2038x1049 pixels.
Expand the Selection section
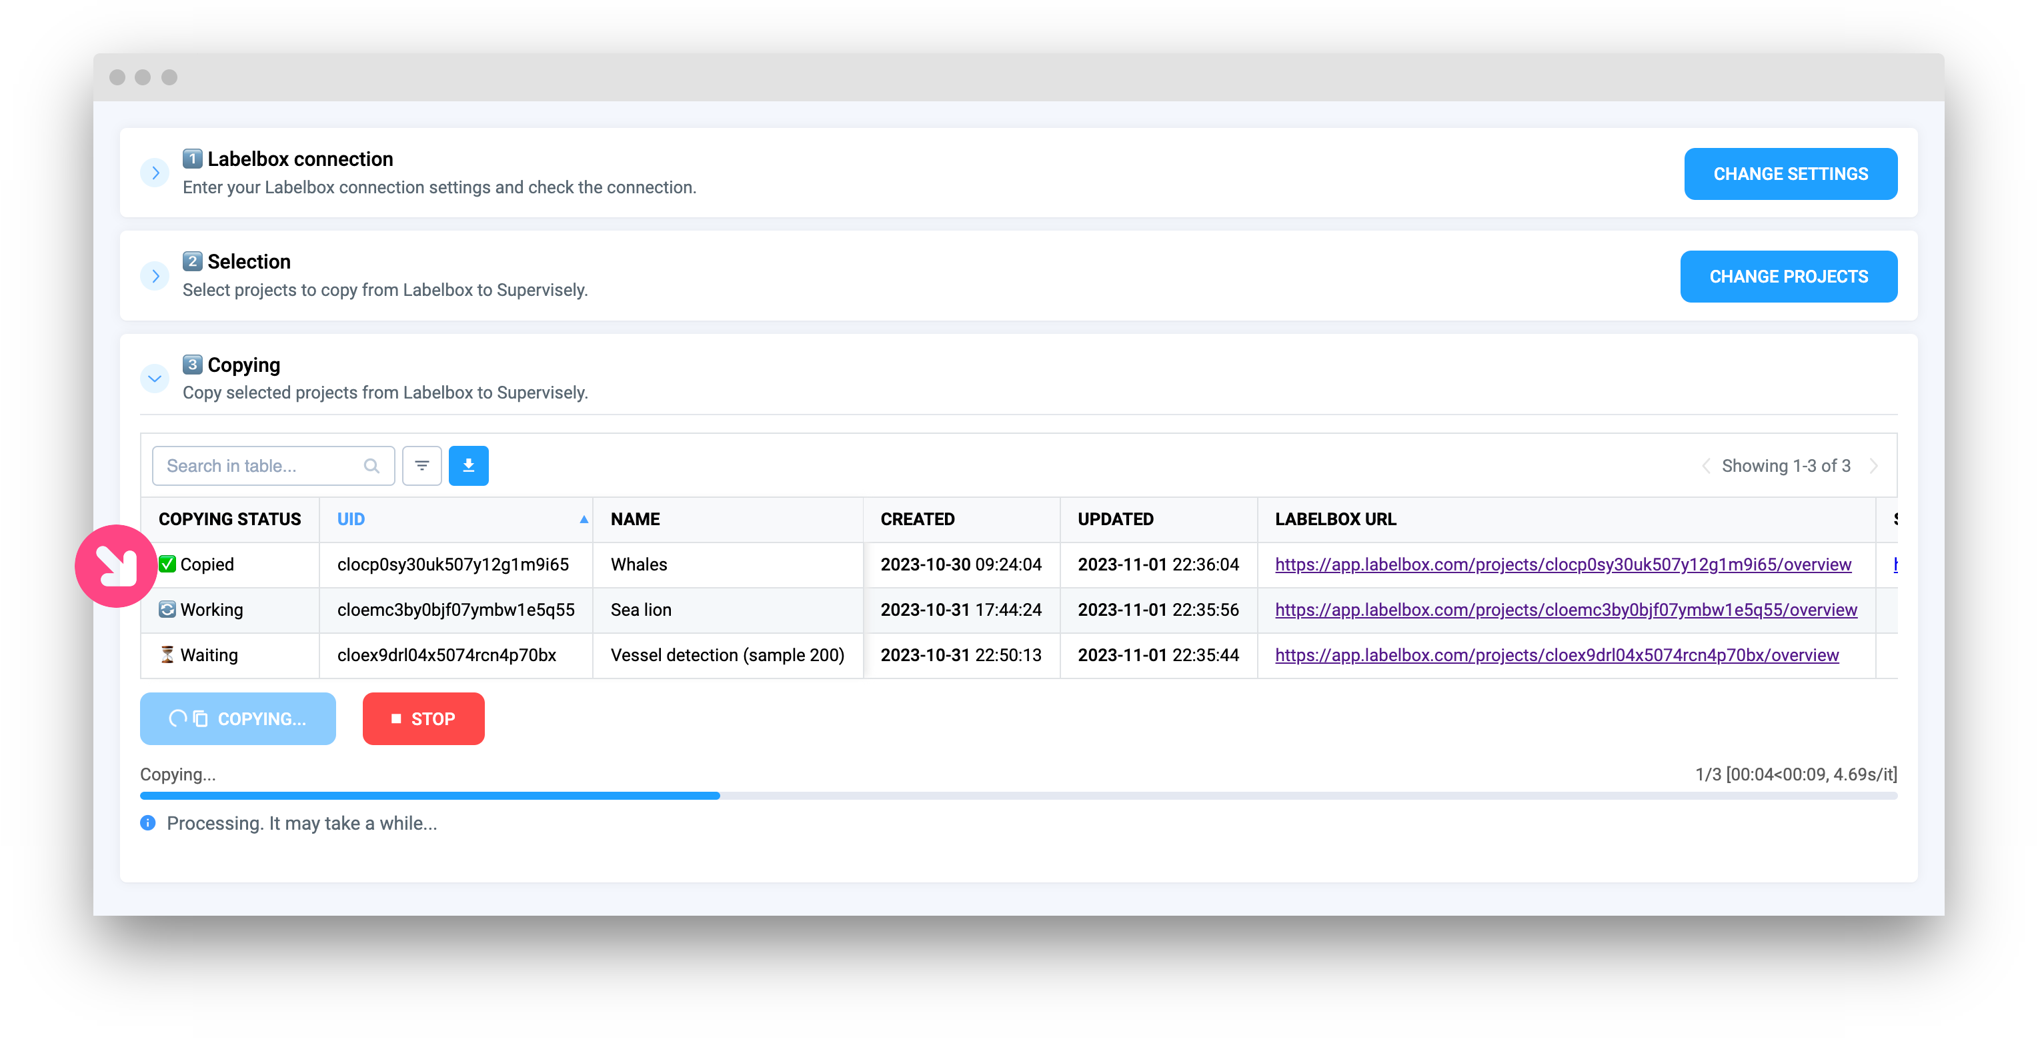pos(155,276)
